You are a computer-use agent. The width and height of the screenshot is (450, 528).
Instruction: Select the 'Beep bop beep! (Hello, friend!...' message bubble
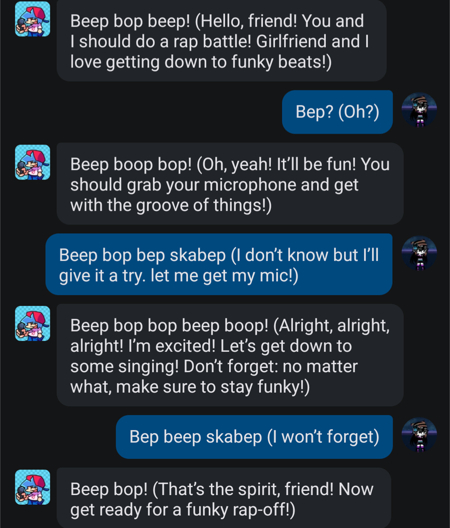click(x=221, y=41)
